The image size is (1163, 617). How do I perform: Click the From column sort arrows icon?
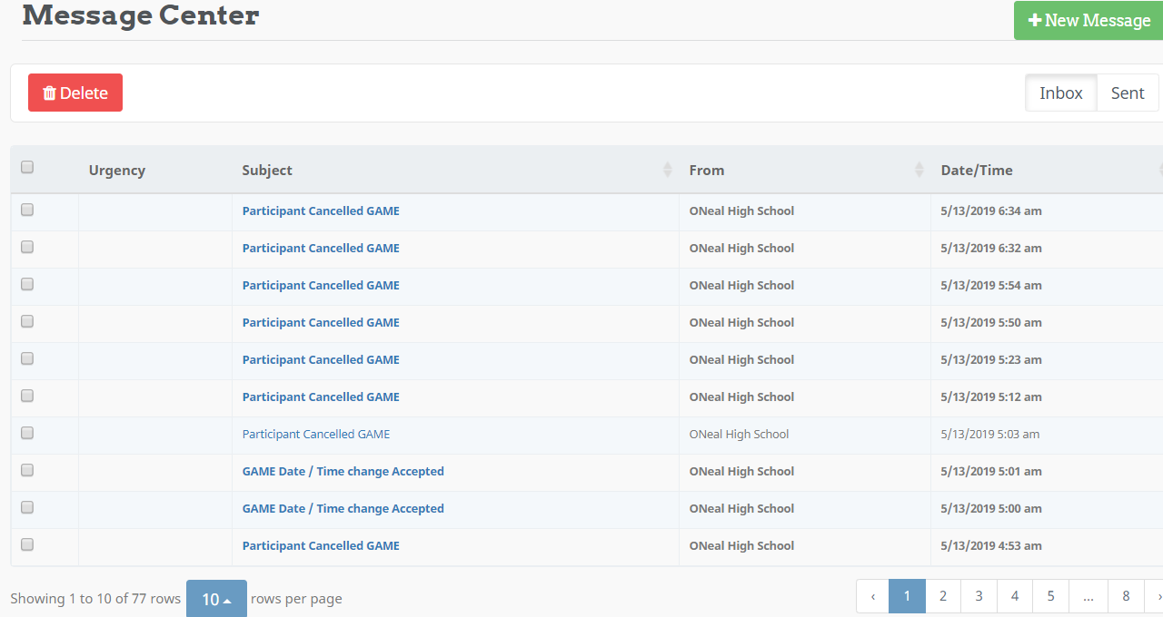(x=919, y=170)
